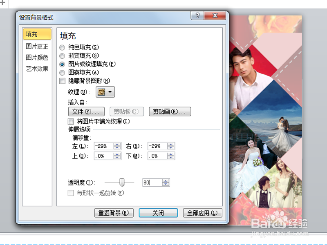Toggle 与形状一起旋转 checkbox
Screen dimensions: 327x245
tap(71, 193)
